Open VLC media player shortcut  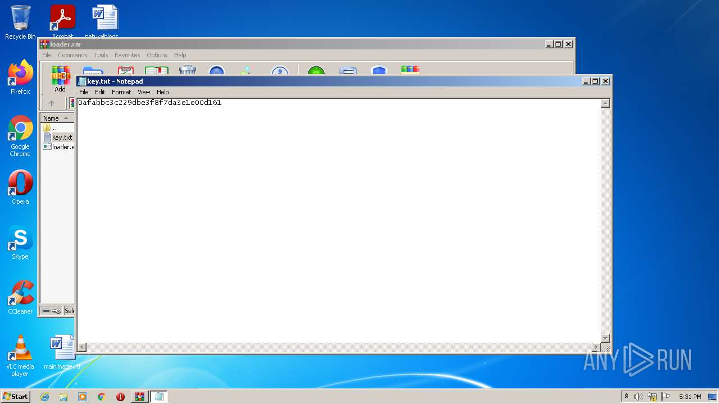point(20,356)
